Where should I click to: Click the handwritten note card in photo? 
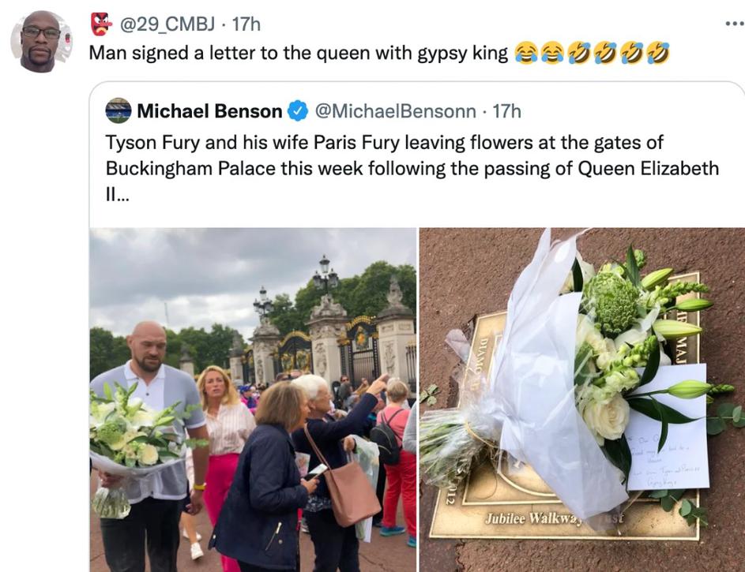tap(668, 427)
